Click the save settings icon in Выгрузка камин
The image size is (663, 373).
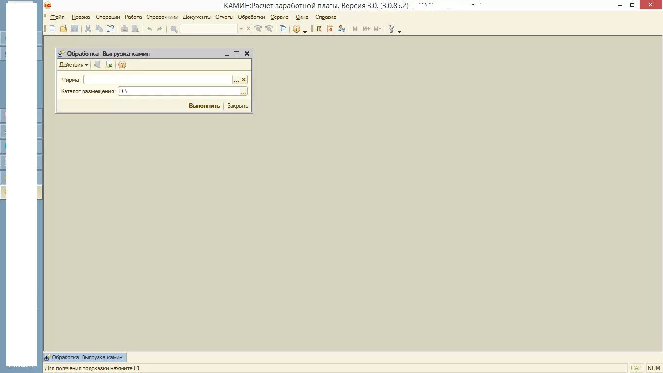[x=109, y=65]
